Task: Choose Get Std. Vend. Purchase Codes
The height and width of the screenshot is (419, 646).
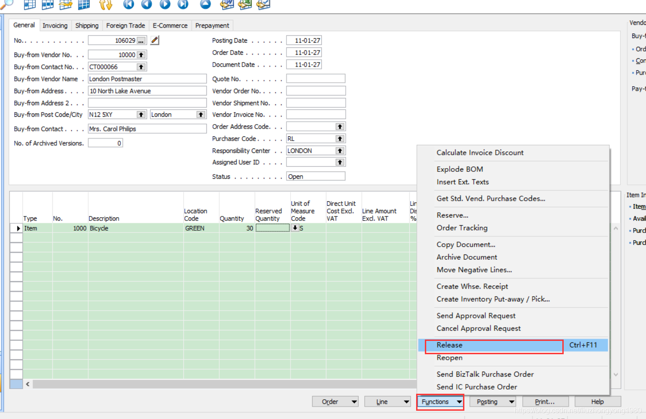Action: pos(513,198)
